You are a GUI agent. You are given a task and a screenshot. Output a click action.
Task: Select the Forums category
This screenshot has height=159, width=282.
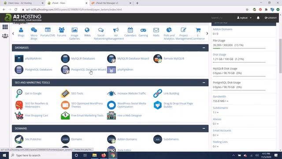pos(62,32)
